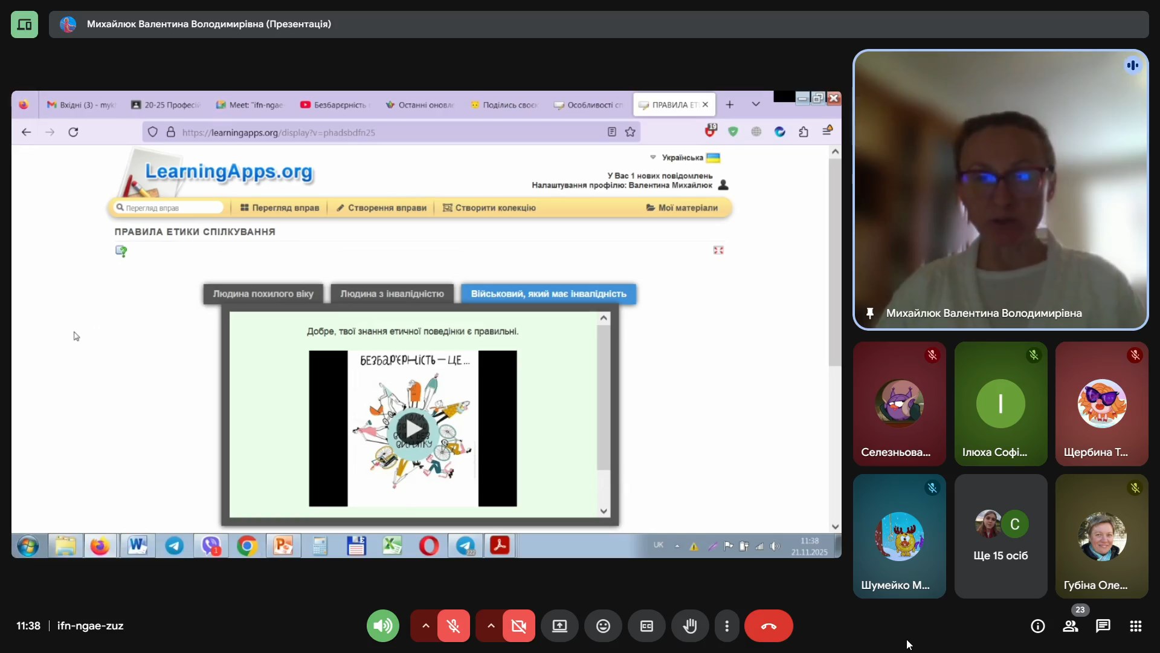Expand audio settings arrow next to microphone
The width and height of the screenshot is (1160, 653).
coord(425,626)
